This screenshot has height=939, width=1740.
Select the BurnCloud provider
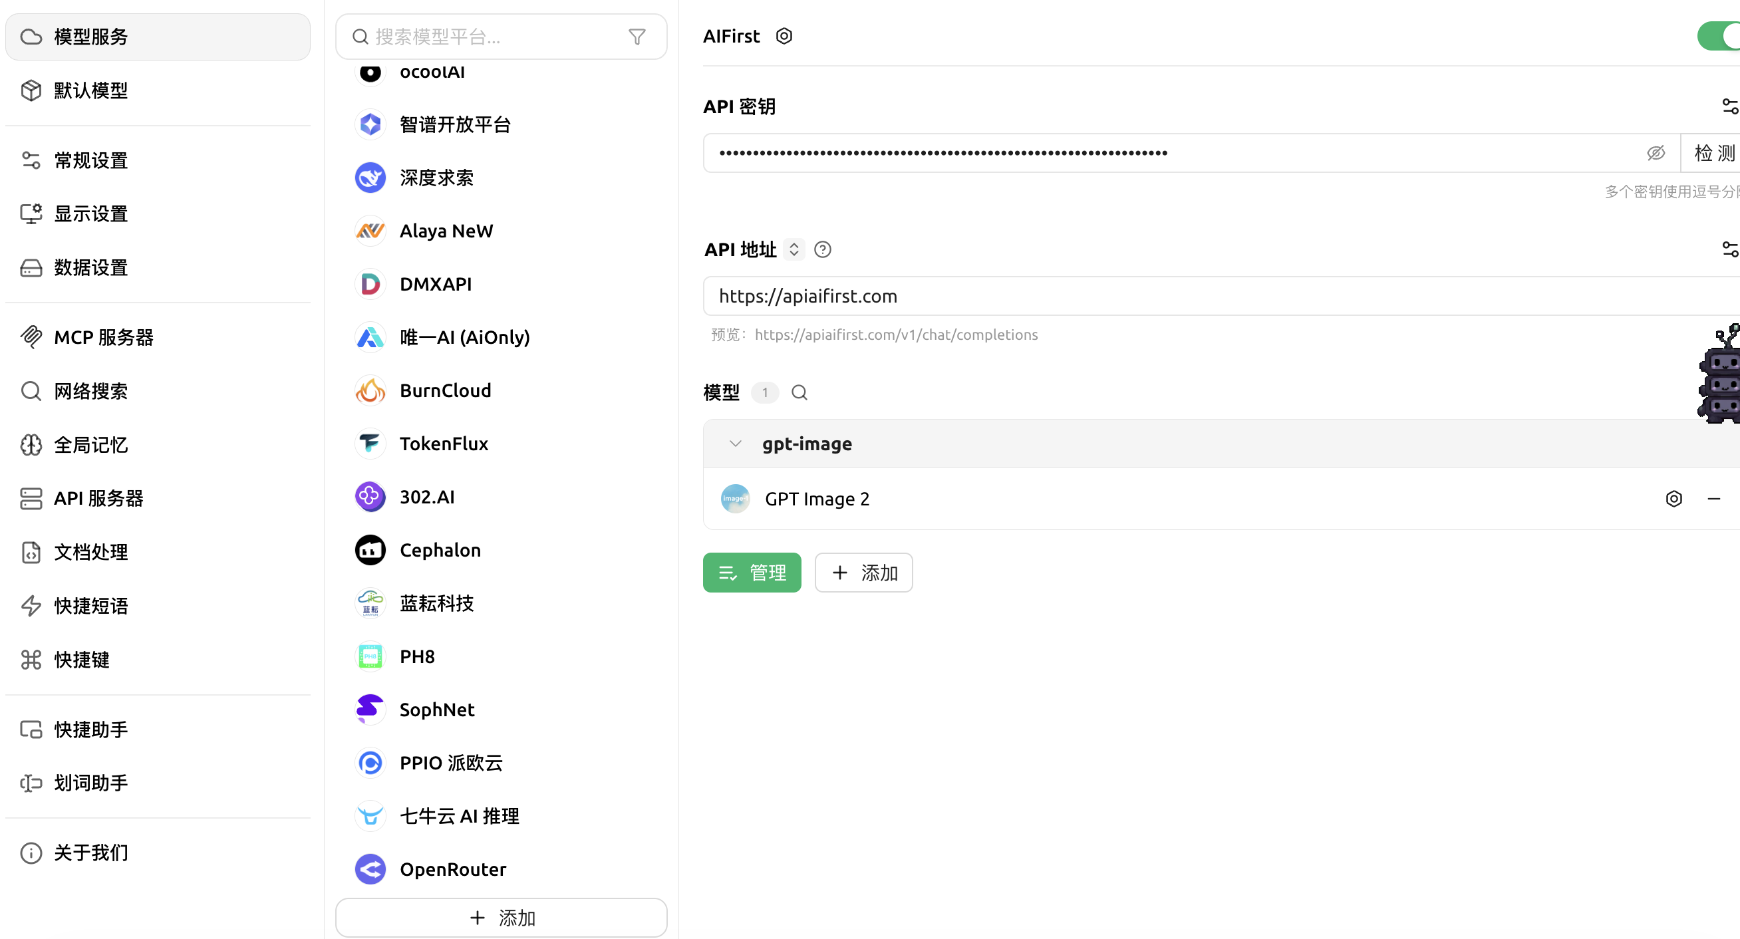click(502, 390)
